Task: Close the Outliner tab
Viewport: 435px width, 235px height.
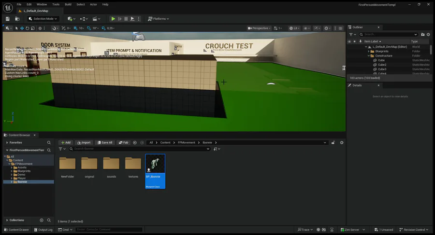Action: [x=378, y=27]
